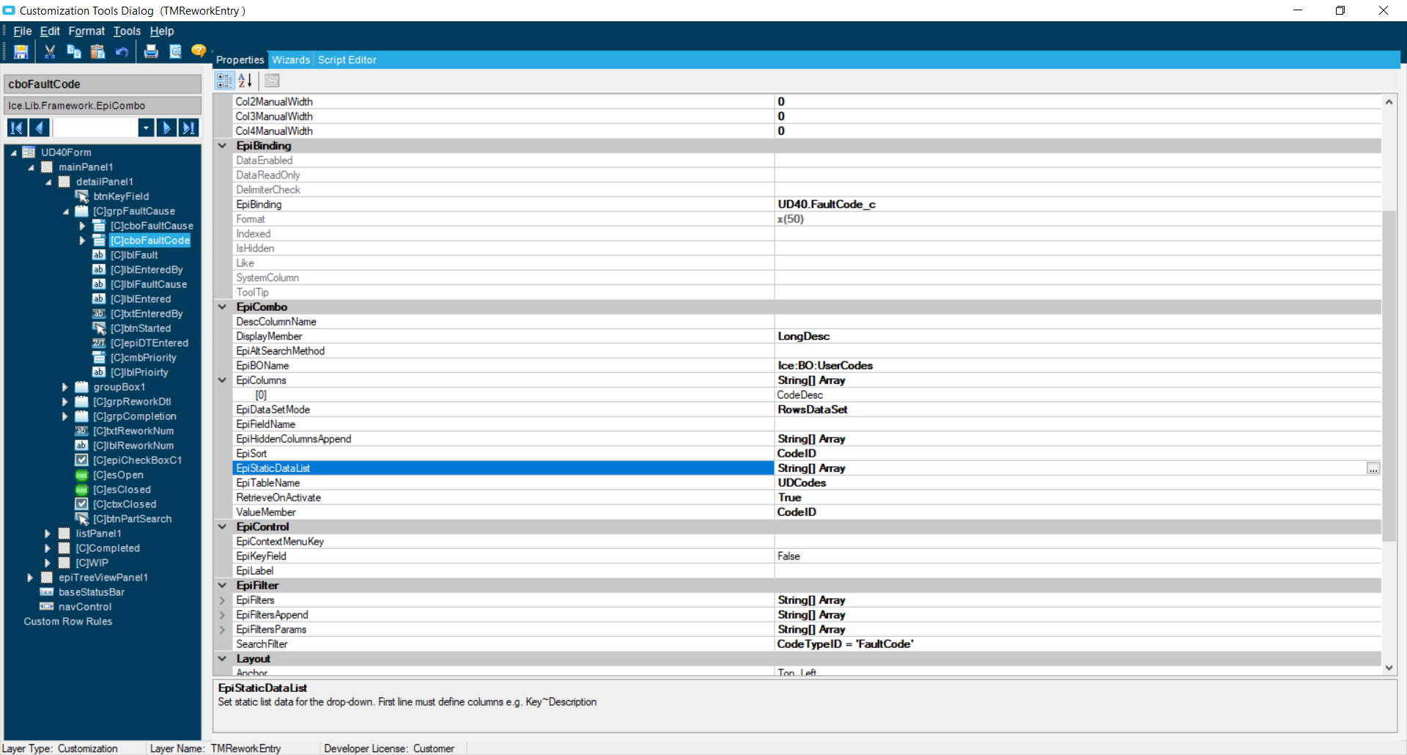Jump to first control navigation arrow
This screenshot has height=755, width=1407.
coord(17,128)
